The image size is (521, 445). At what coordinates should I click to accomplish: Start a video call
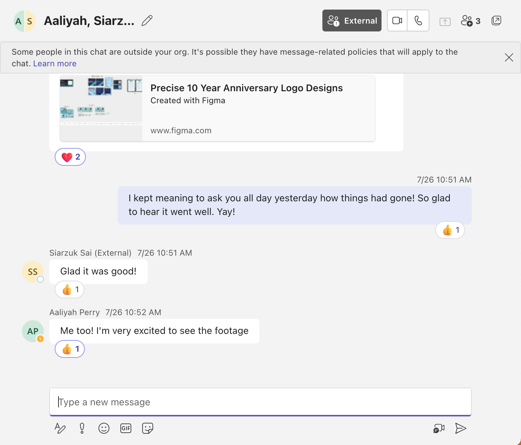click(x=397, y=21)
